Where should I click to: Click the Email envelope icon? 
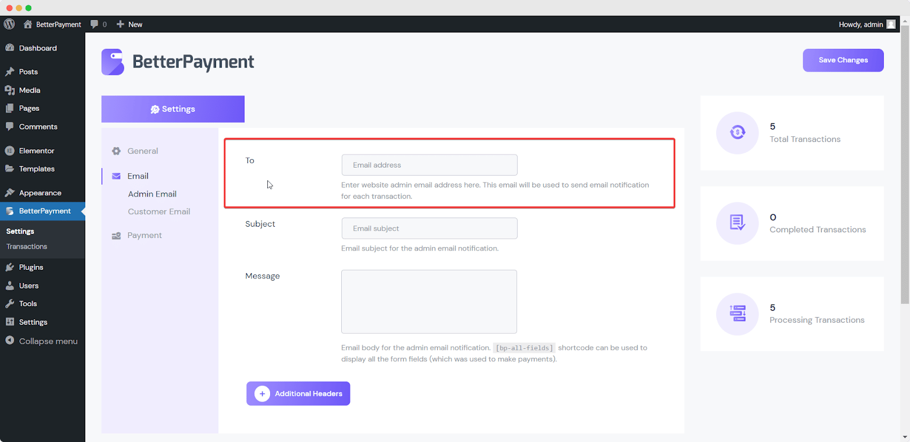point(116,176)
